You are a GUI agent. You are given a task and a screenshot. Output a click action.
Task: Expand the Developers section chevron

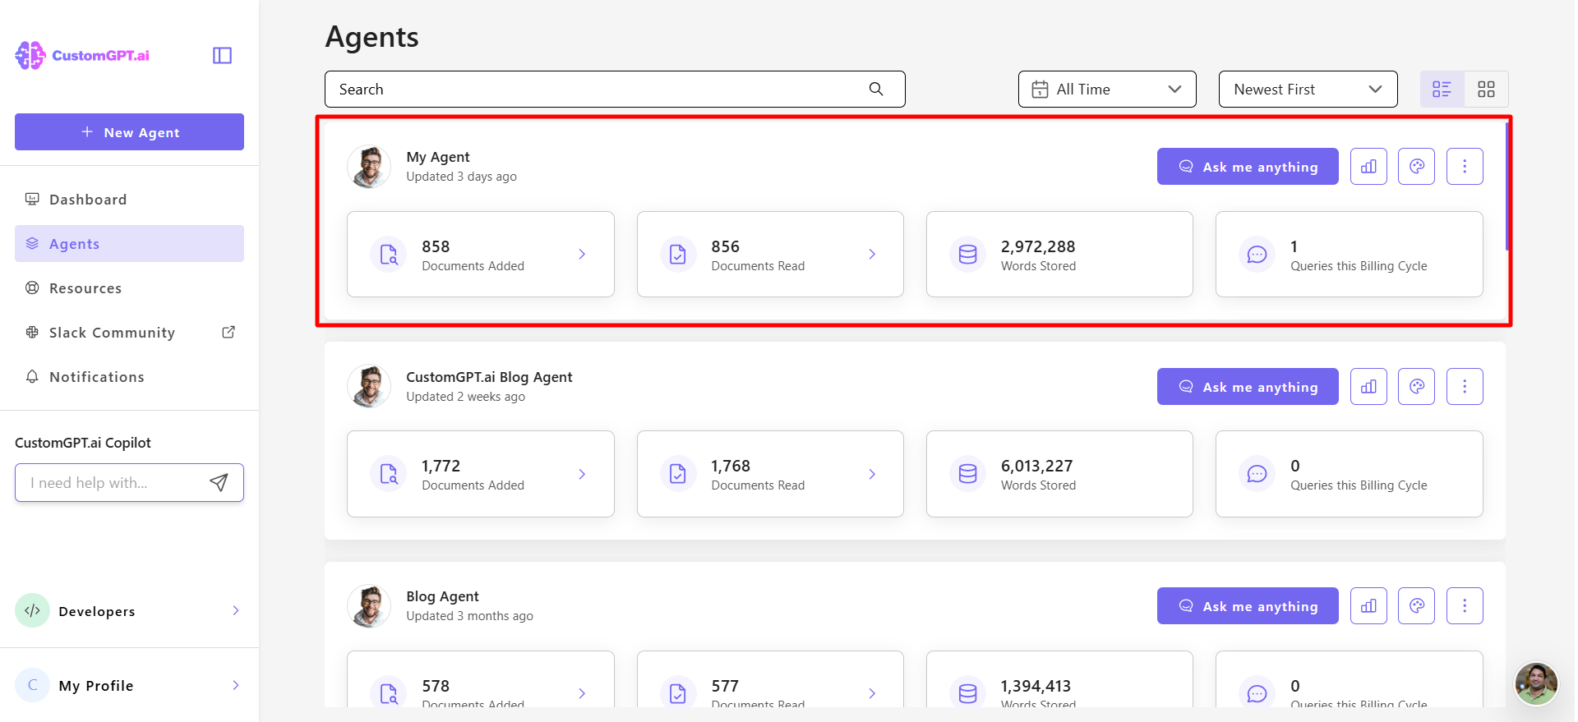pyautogui.click(x=236, y=610)
